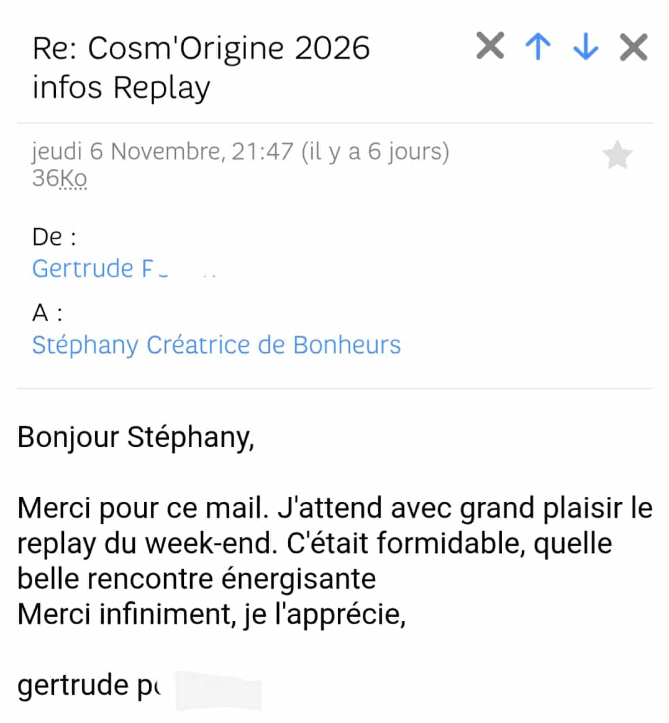The image size is (669, 723).
Task: Click the "infos Replay" subject text
Action: click(x=121, y=87)
